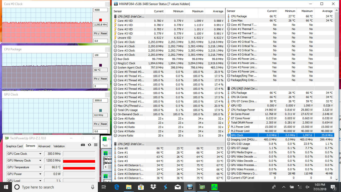Open the GPU Core Clock dropdown

40,154
